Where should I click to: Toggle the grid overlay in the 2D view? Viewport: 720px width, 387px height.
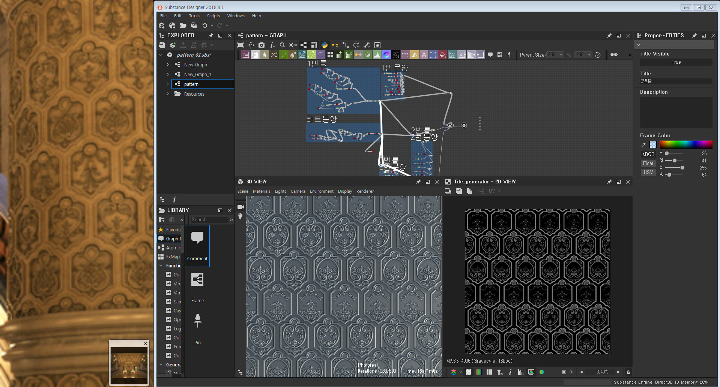[x=489, y=372]
